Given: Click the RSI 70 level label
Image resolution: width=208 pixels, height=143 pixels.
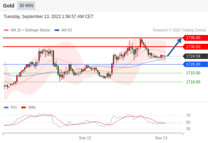Looking at the screenshot, I should (188, 115).
